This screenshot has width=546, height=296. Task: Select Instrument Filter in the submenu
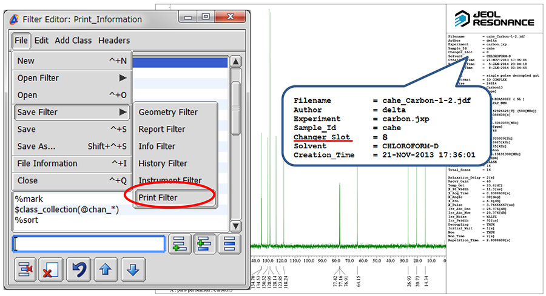(175, 180)
